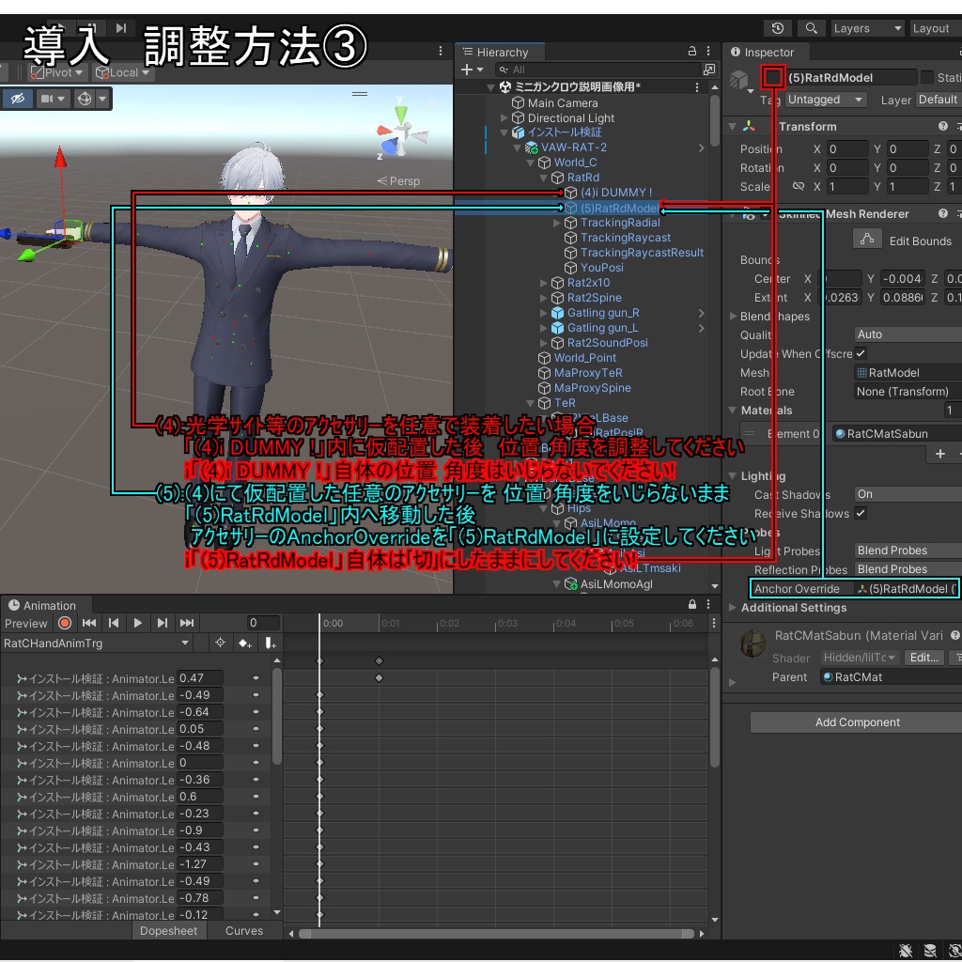The height and width of the screenshot is (962, 962).
Task: Open the Scene view three-dot menu
Action: coord(441,52)
